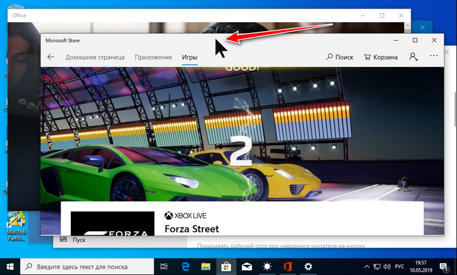457x275 pixels.
Task: Minimize the Office window
Action: pyautogui.click(x=363, y=15)
